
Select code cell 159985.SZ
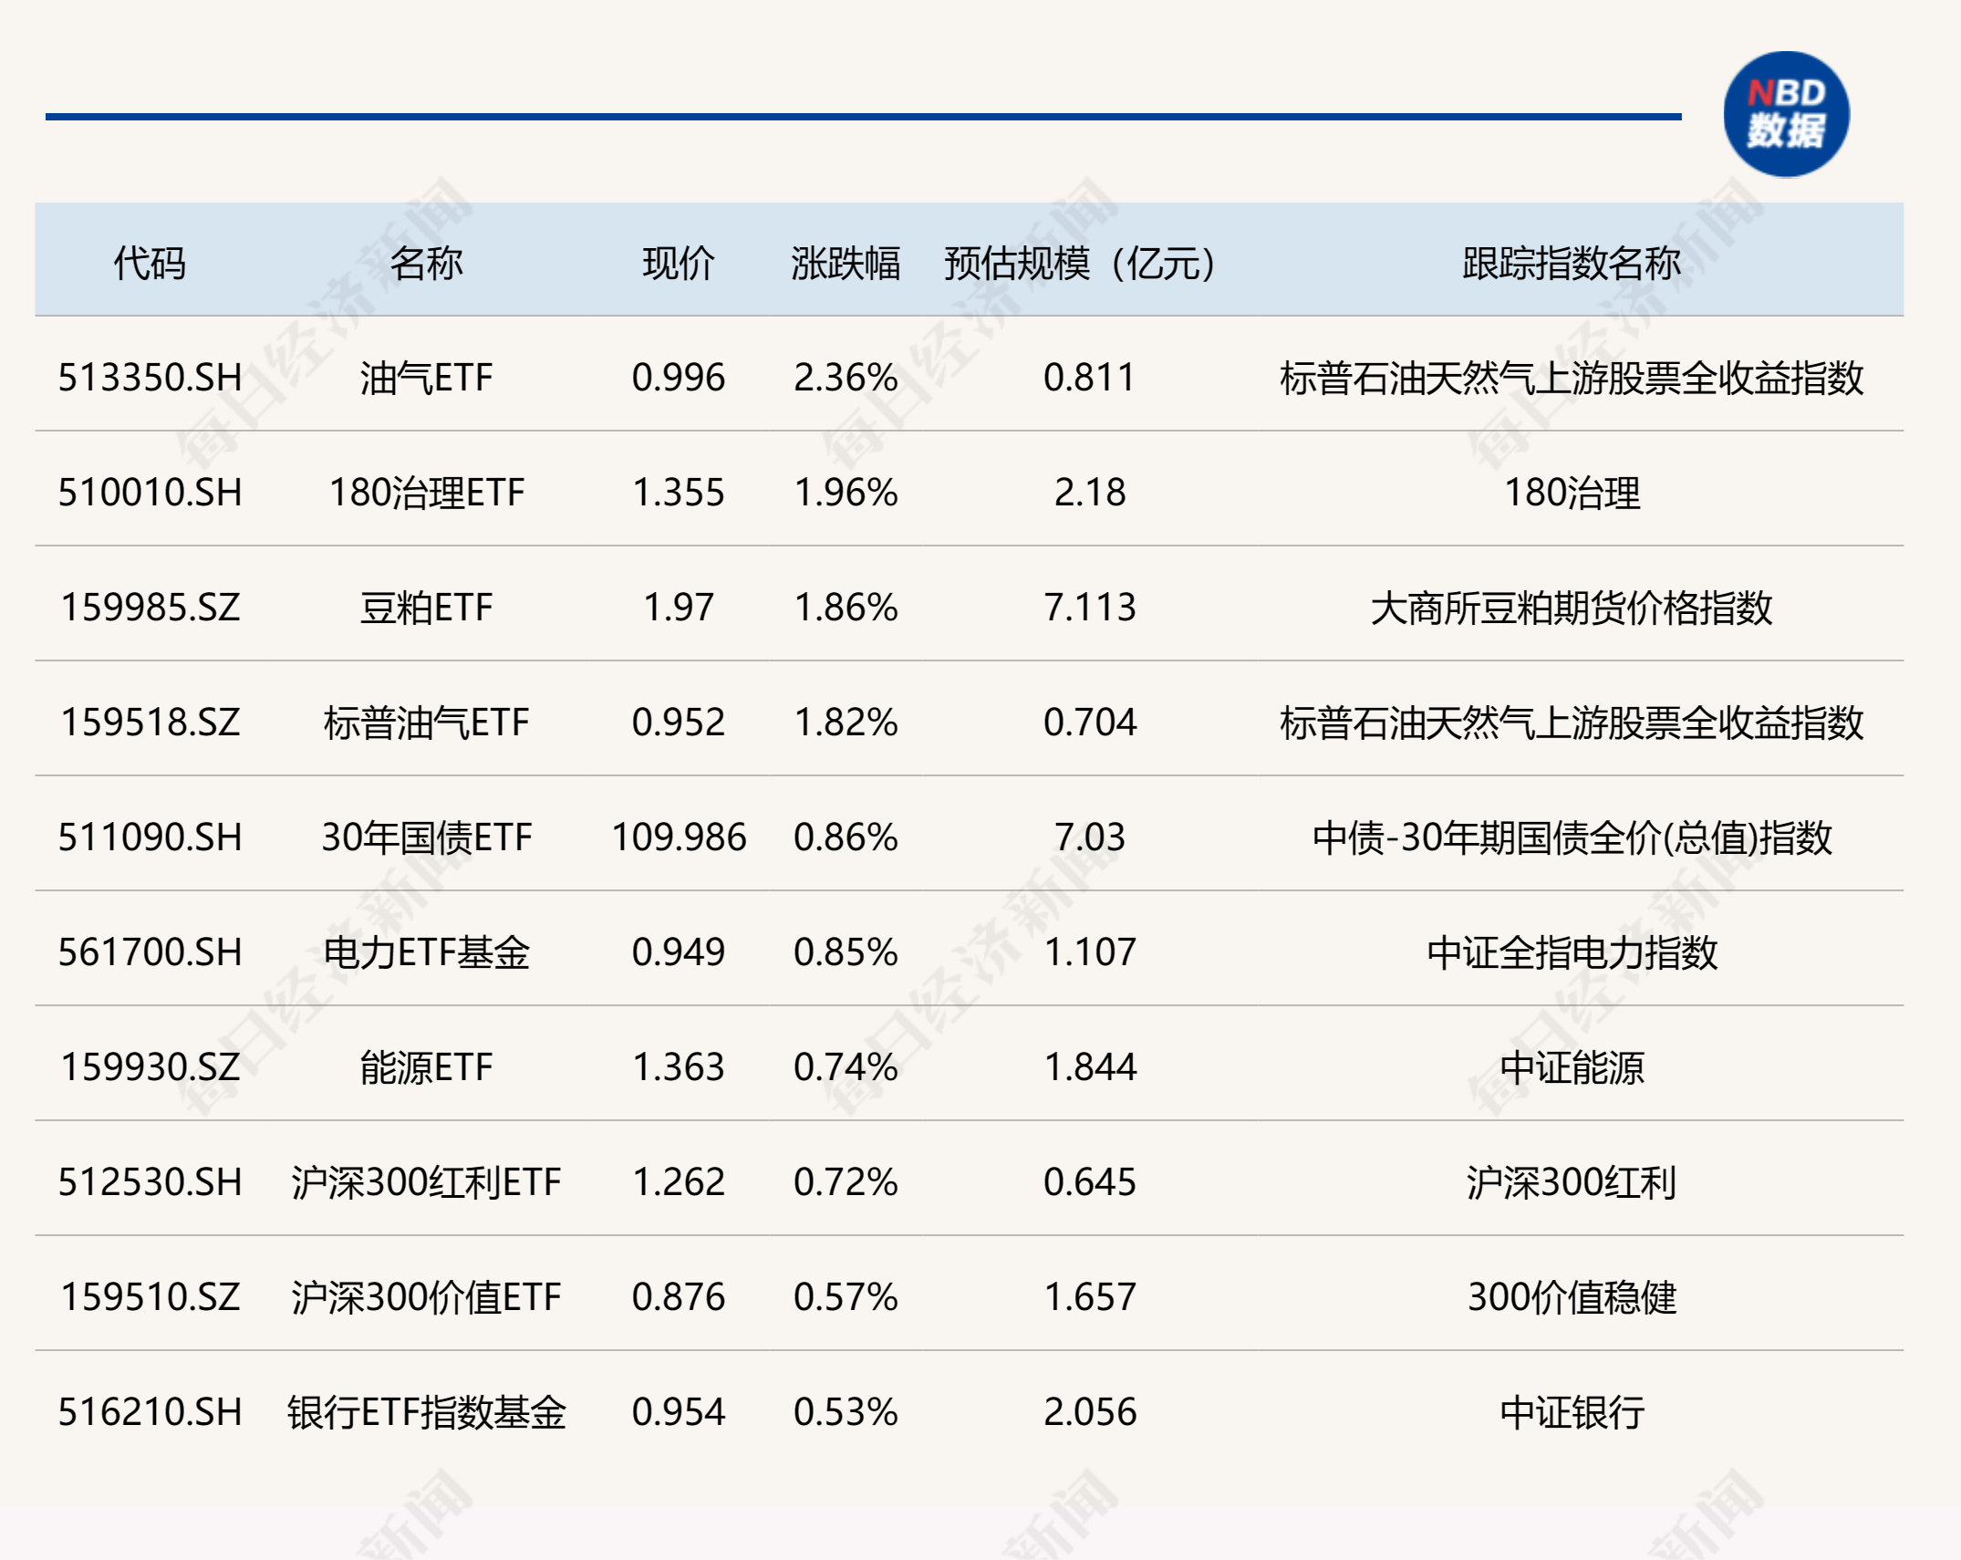[150, 608]
